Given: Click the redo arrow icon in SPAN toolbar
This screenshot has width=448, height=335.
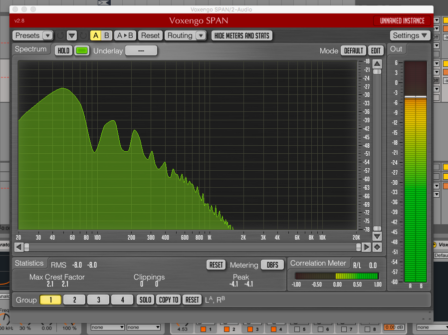Looking at the screenshot, I should pyautogui.click(x=83, y=36).
